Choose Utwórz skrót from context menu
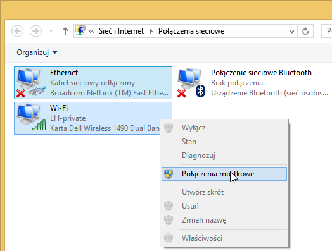The image size is (332, 251). pyautogui.click(x=224, y=192)
